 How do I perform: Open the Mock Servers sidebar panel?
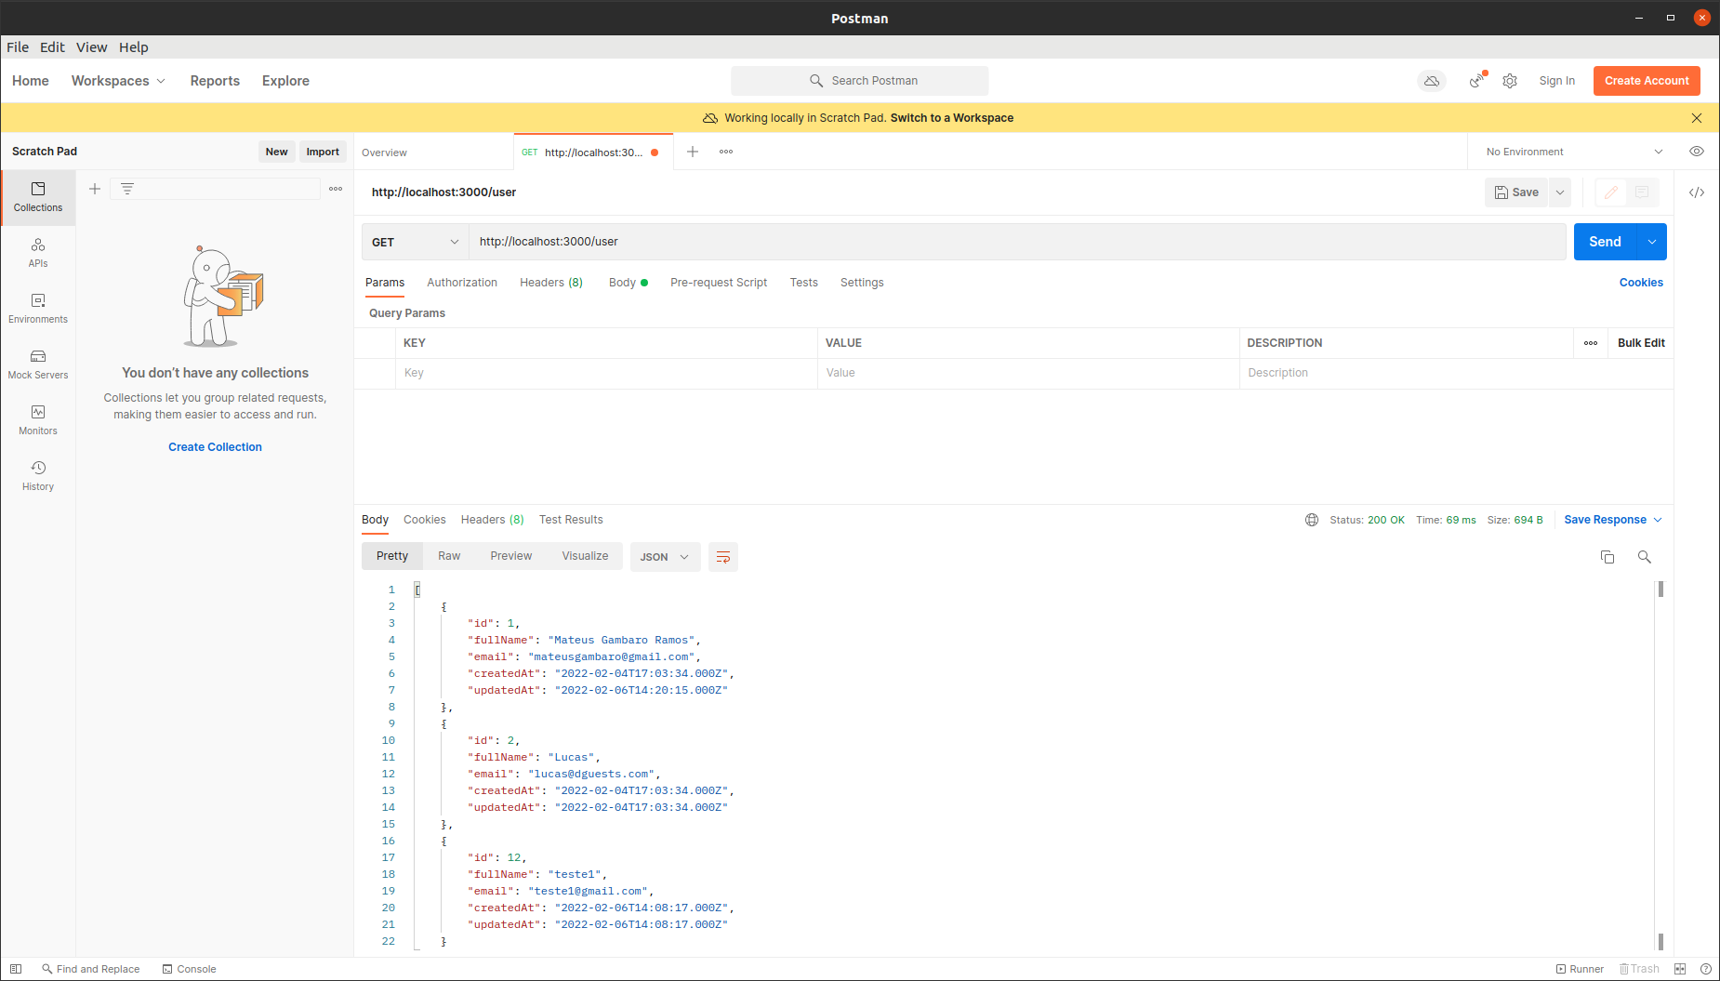[38, 365]
